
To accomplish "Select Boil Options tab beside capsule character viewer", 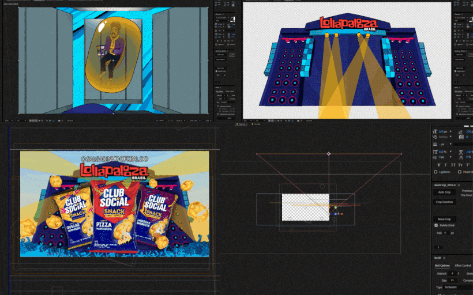I will coord(219,91).
